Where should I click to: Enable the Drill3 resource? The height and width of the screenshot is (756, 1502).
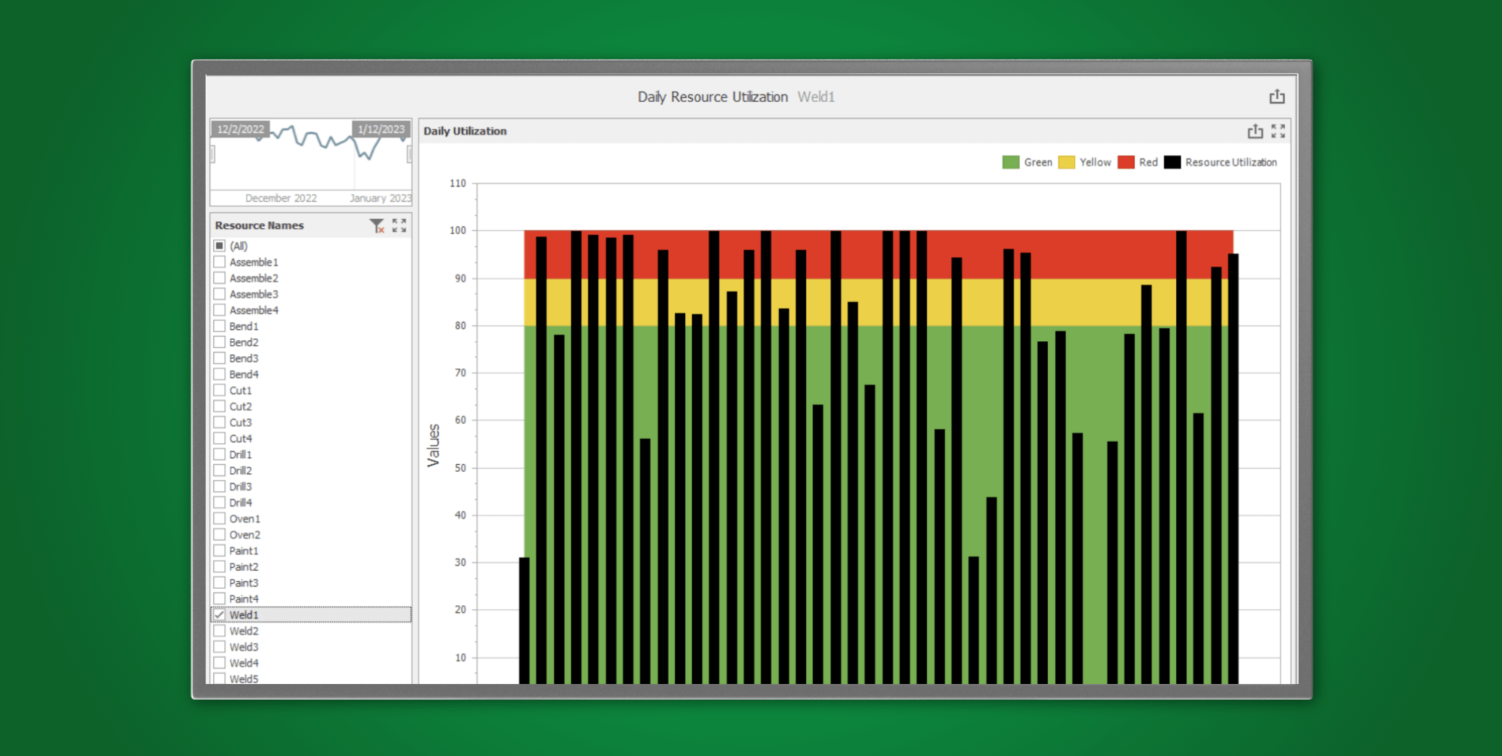pyautogui.click(x=219, y=486)
